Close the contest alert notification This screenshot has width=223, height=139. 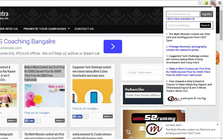217,124
